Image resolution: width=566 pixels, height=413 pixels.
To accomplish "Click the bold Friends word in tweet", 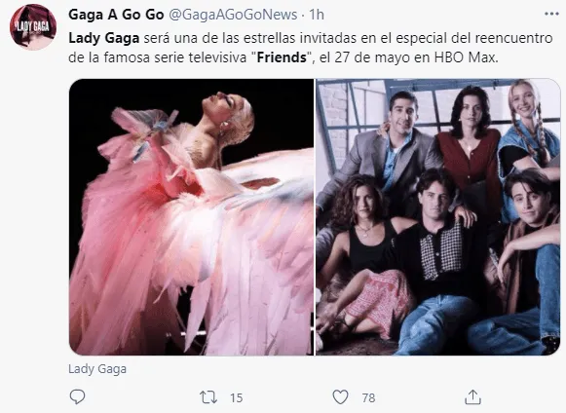I will point(282,57).
